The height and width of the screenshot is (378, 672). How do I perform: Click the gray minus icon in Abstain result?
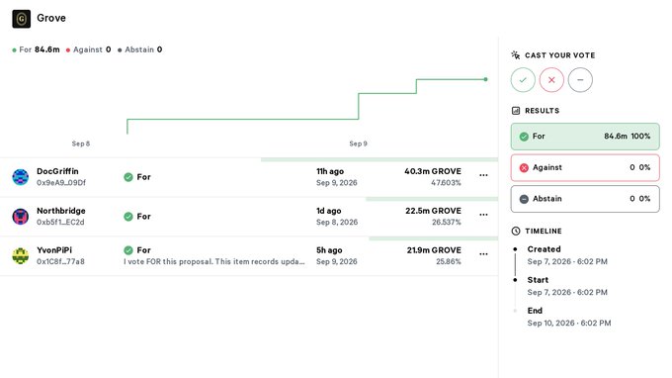524,199
